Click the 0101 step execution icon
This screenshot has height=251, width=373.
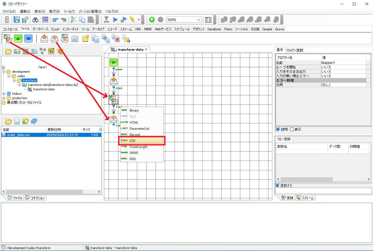[x=106, y=20]
